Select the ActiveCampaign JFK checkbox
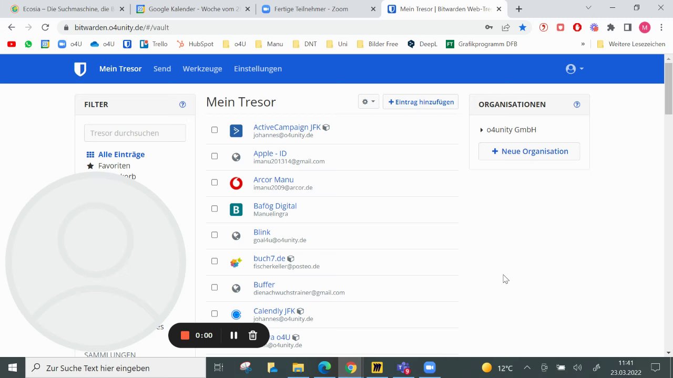 [x=215, y=130]
